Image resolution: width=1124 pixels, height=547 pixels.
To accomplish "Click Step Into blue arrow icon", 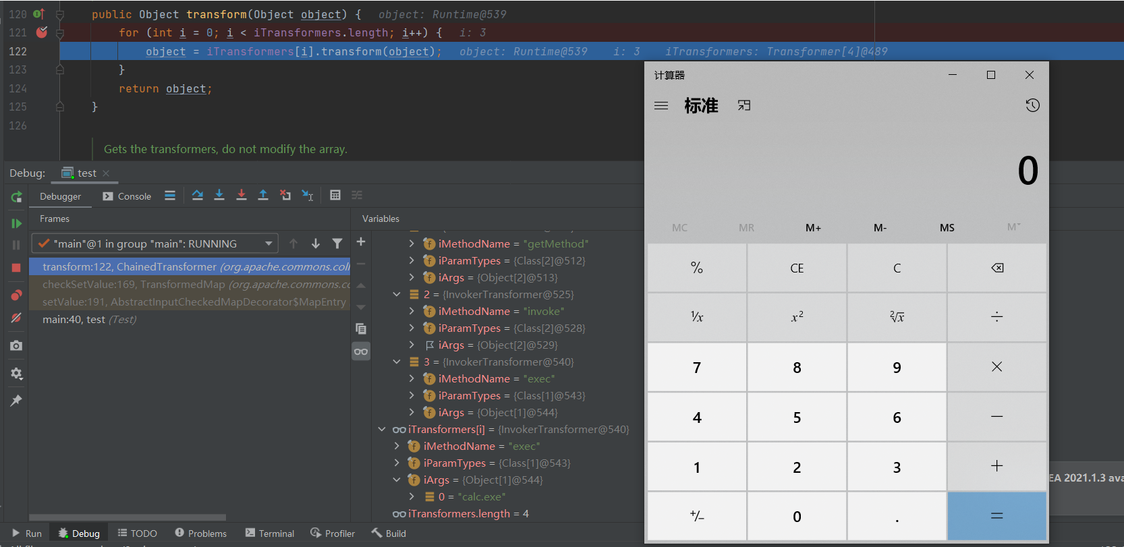I will pos(219,195).
